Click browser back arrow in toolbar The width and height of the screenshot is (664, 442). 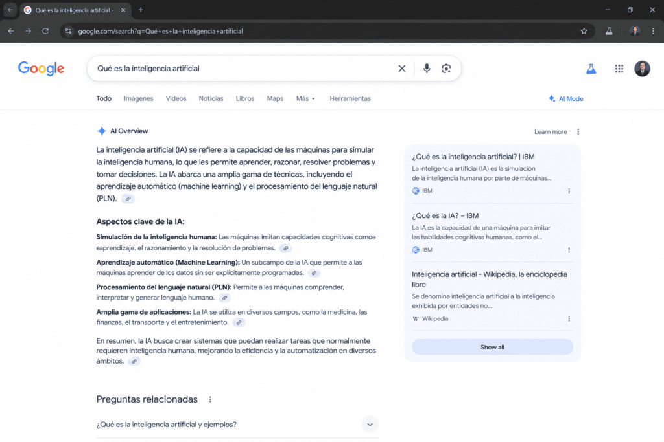point(11,31)
